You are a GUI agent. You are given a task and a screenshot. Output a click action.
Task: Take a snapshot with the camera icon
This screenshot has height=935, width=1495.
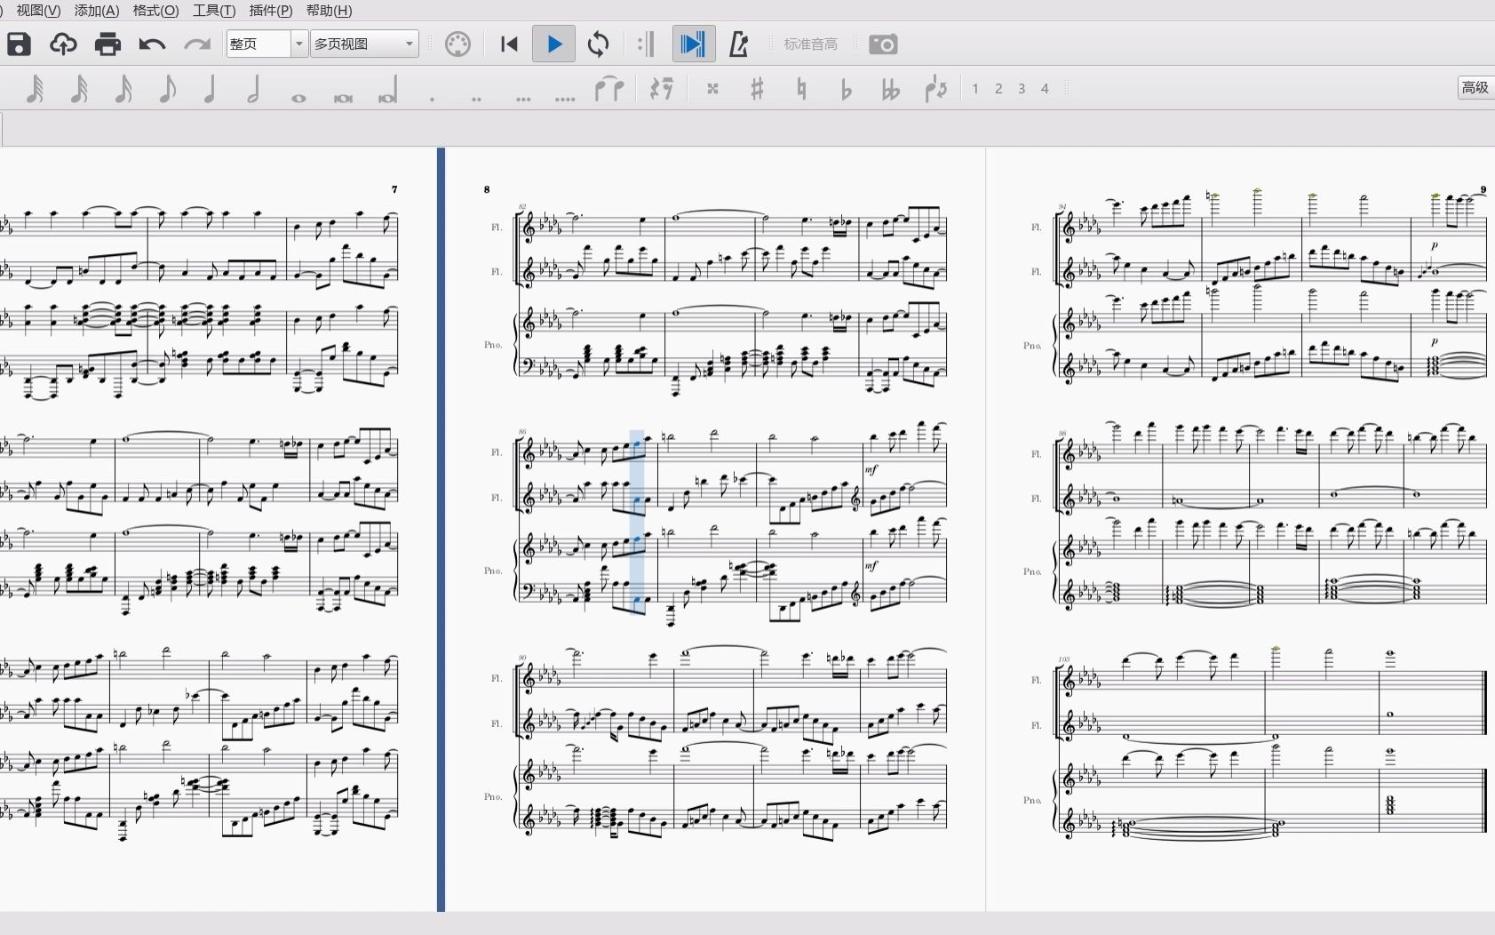click(883, 44)
